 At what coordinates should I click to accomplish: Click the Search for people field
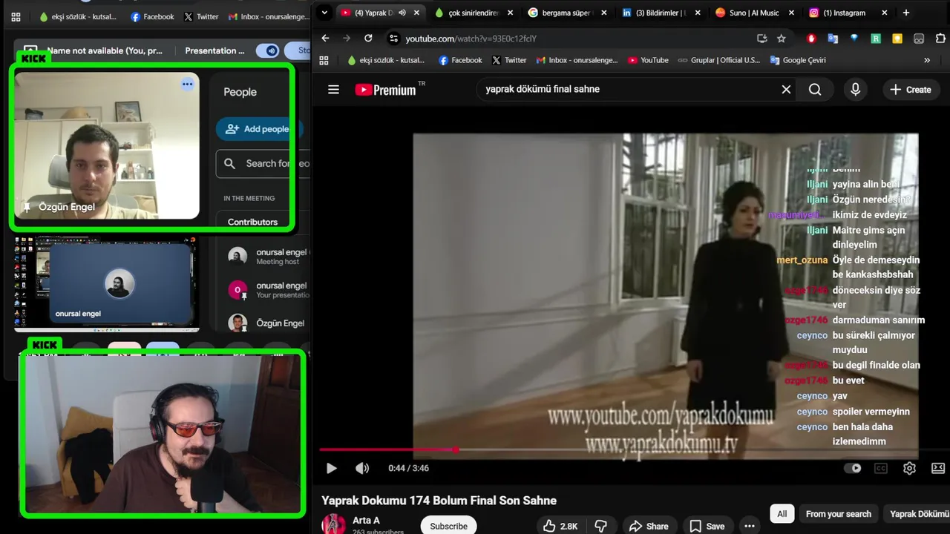click(263, 163)
